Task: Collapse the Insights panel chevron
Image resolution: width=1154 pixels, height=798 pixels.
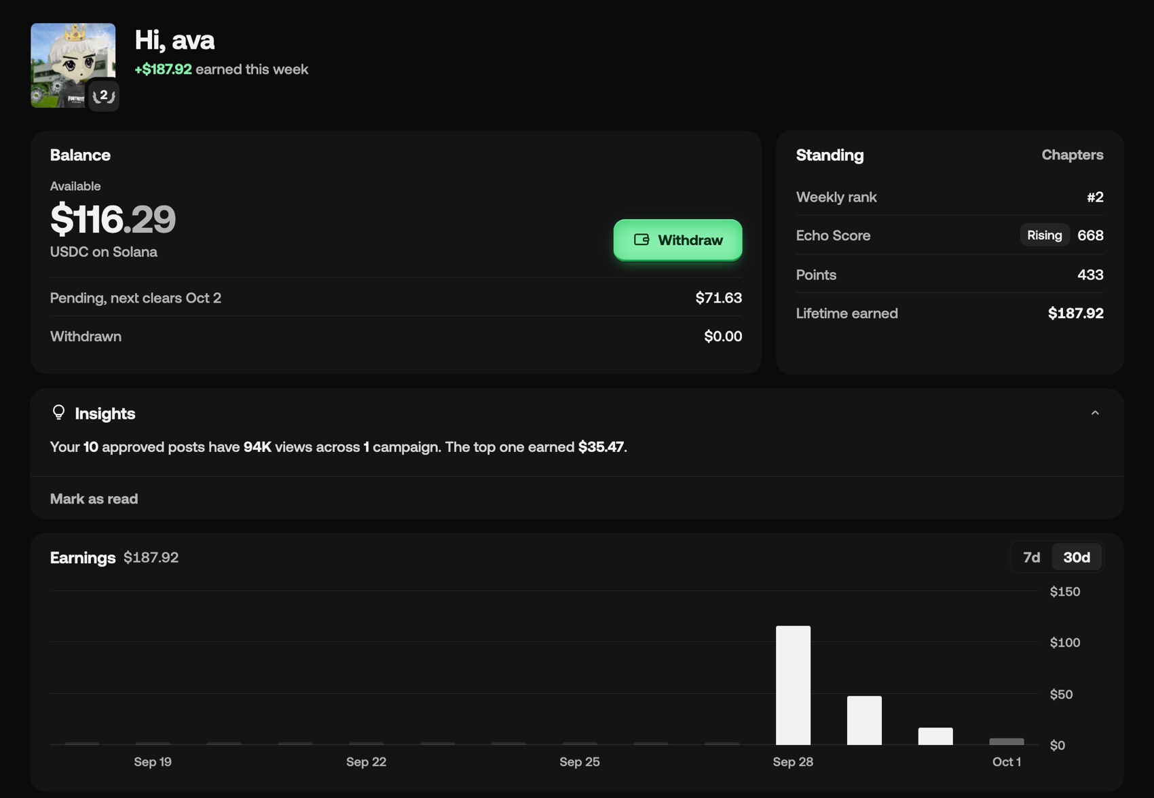Action: (1094, 413)
